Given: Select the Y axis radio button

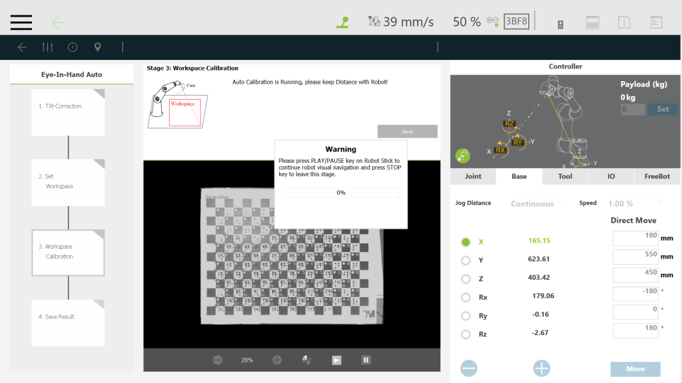Looking at the screenshot, I should point(466,261).
